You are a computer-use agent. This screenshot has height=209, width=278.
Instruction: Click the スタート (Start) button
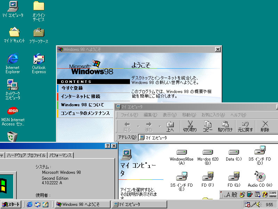coord(11,204)
